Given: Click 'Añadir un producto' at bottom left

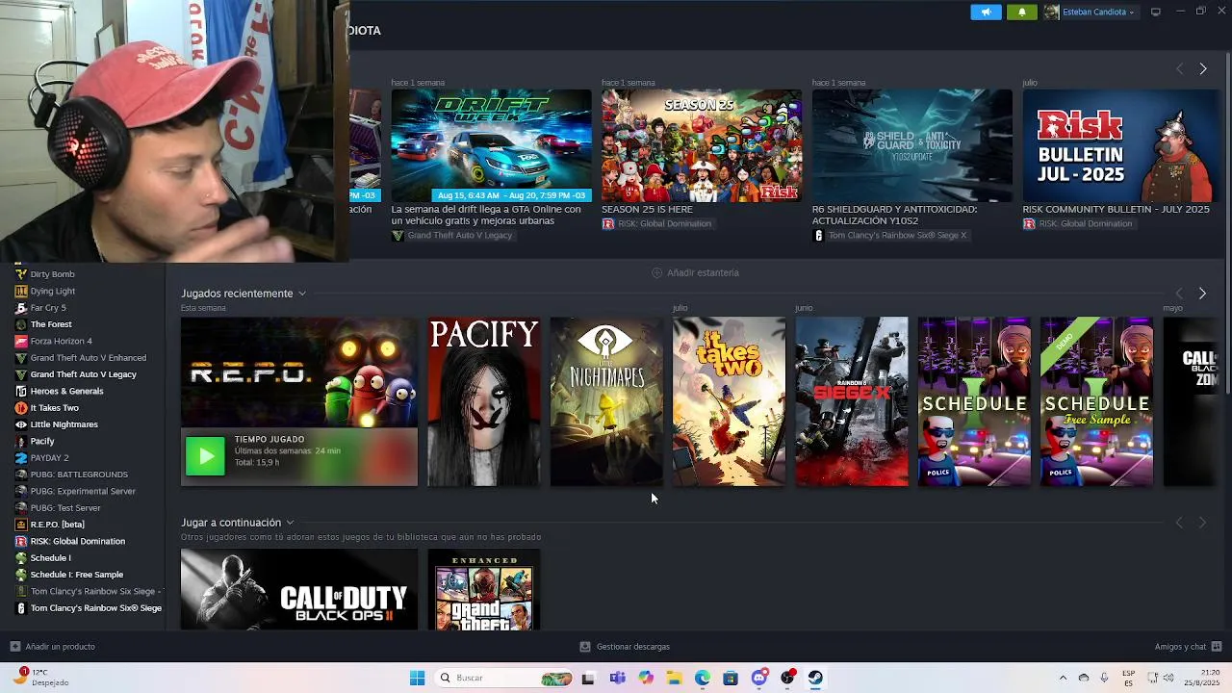Looking at the screenshot, I should (x=52, y=647).
